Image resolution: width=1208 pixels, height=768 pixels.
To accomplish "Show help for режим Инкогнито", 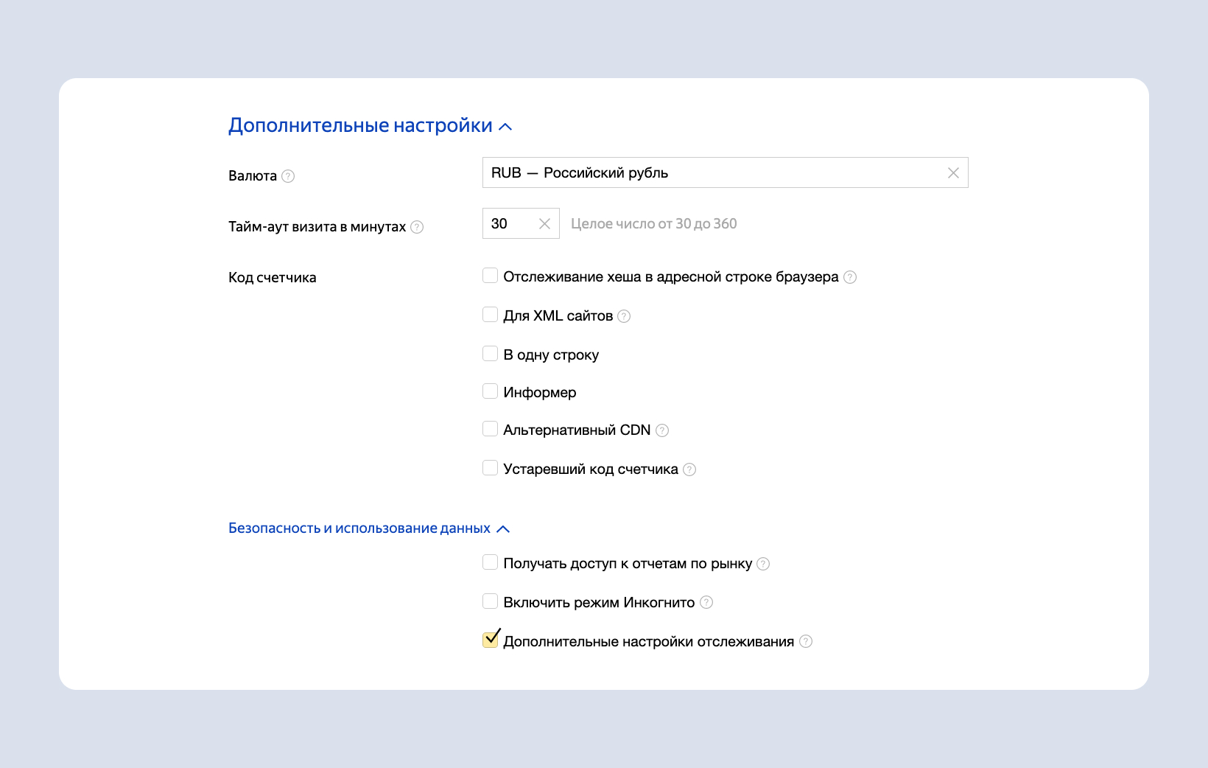I will (706, 602).
